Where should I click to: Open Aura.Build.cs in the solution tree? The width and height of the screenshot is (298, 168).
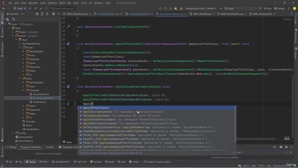click(x=31, y=129)
